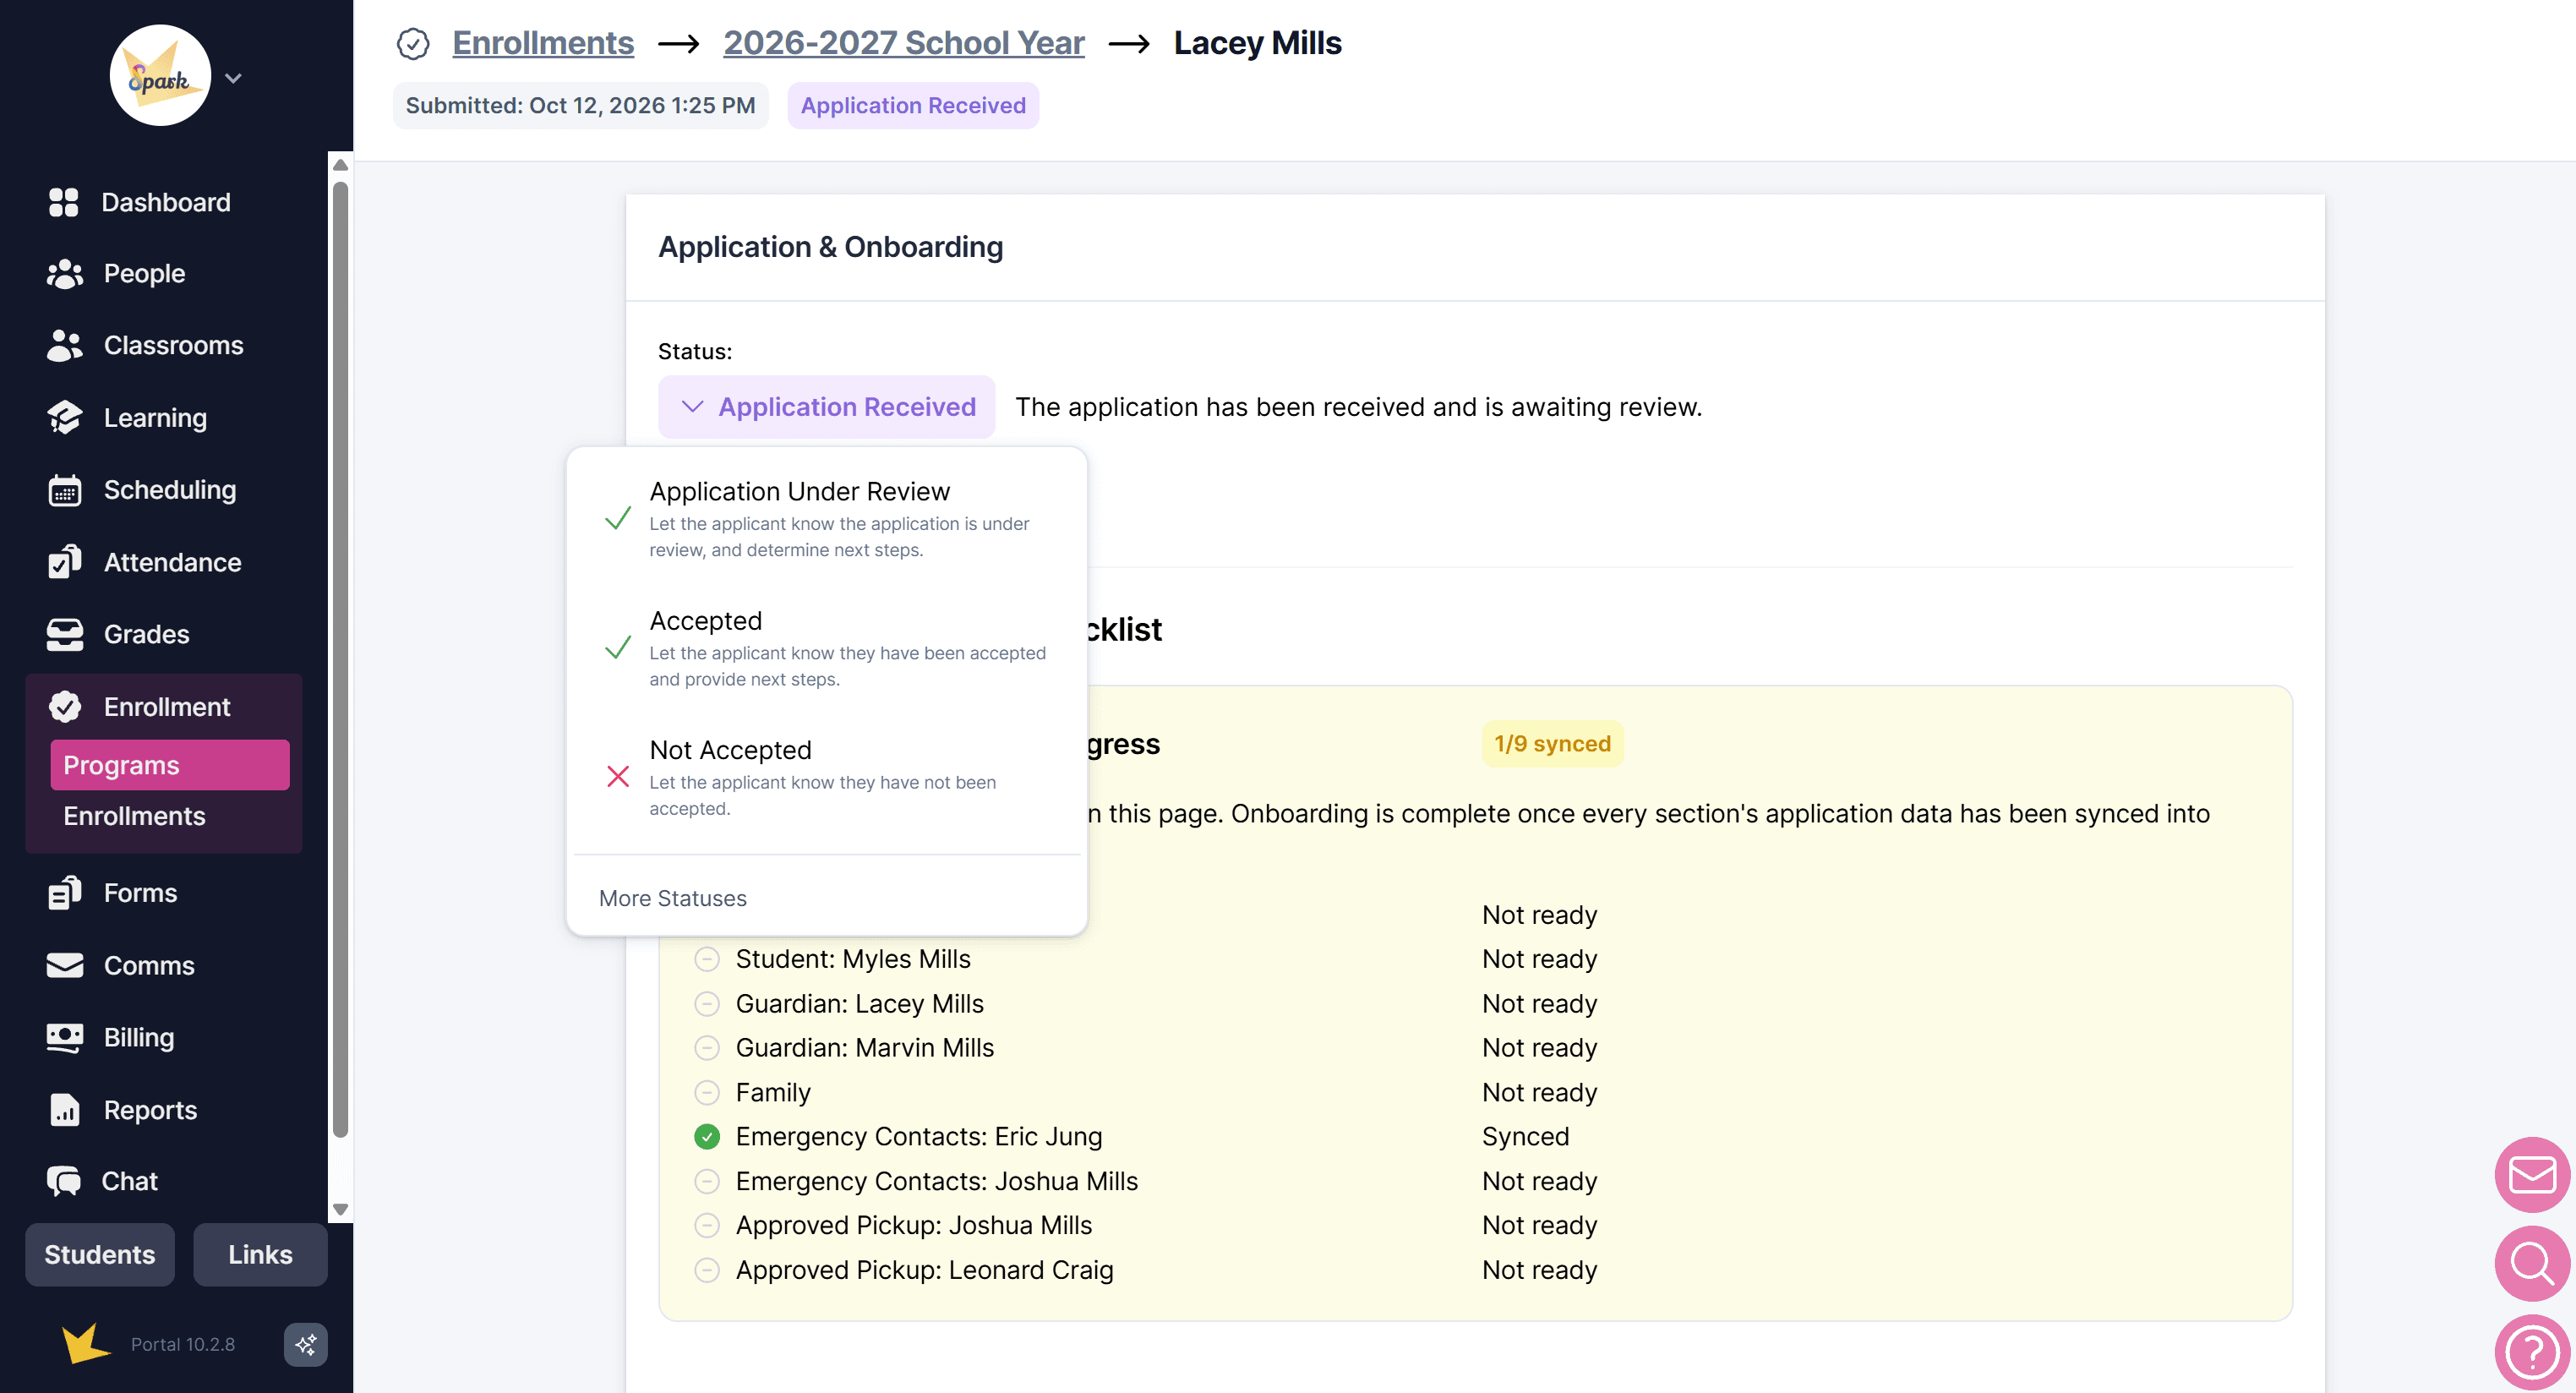Select the Accepted status option
The image size is (2576, 1393).
click(x=826, y=648)
